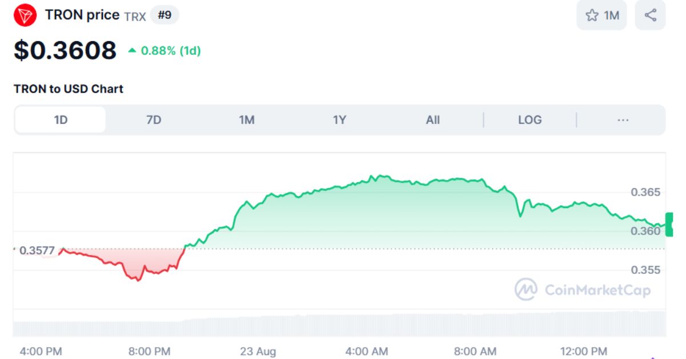The width and height of the screenshot is (686, 359).
Task: Click the 0.360 y-axis label
Action: pos(645,231)
